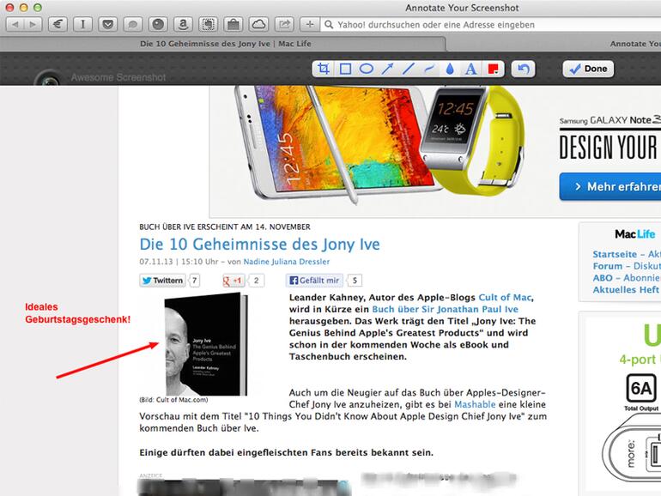Screen dimensions: 661x496
Task: Click the Twittern share button
Action: 163,281
